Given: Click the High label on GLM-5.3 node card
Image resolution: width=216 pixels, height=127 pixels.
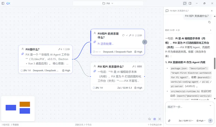Looking at the screenshot, I should click(138, 88).
